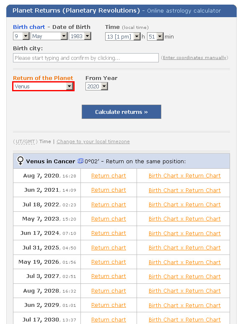Viewport: 243px width, 324px height.
Task: Open Birth Chart x Return Chart for Jun 2, 2021
Action: pyautogui.click(x=184, y=190)
